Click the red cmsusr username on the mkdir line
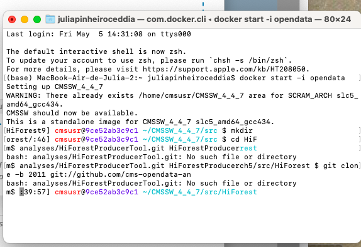 click(68, 130)
